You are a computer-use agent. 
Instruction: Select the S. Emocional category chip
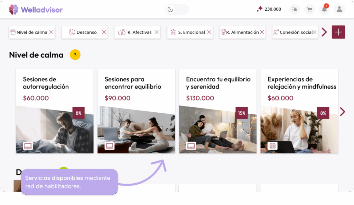pos(190,32)
